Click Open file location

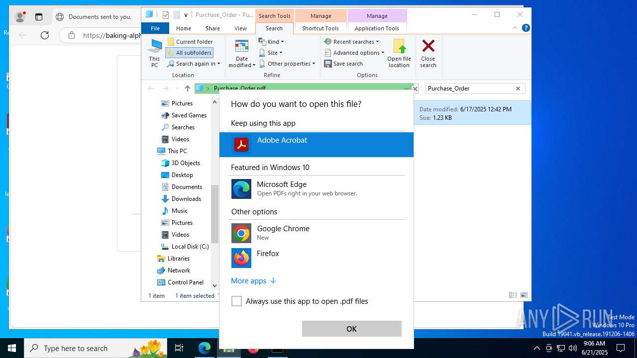pyautogui.click(x=399, y=54)
